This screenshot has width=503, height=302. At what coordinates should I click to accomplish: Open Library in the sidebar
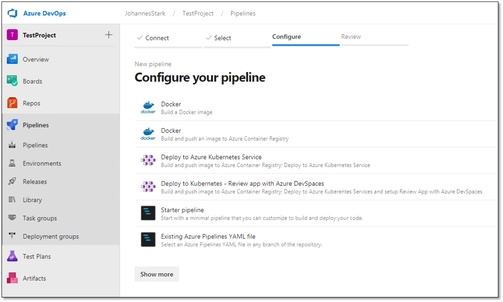click(61, 200)
